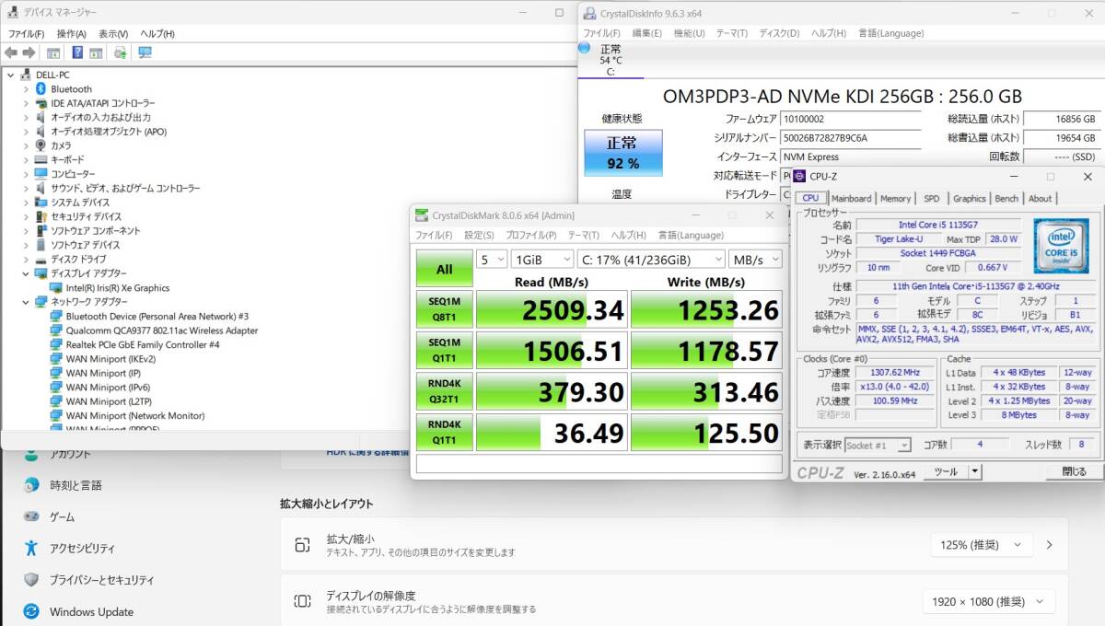Viewport: 1105px width, 626px height.
Task: Click the ゲーム controller icon in Settings sidebar
Action: click(x=31, y=516)
